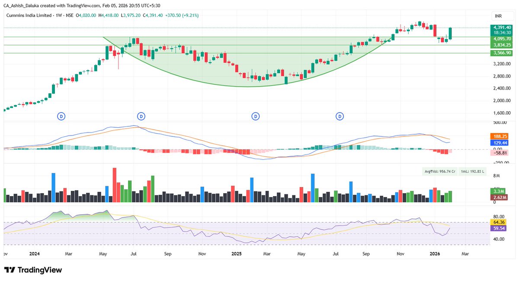519x281 pixels.
Task: Click the blue MACD signal value 129.44
Action: click(x=499, y=143)
